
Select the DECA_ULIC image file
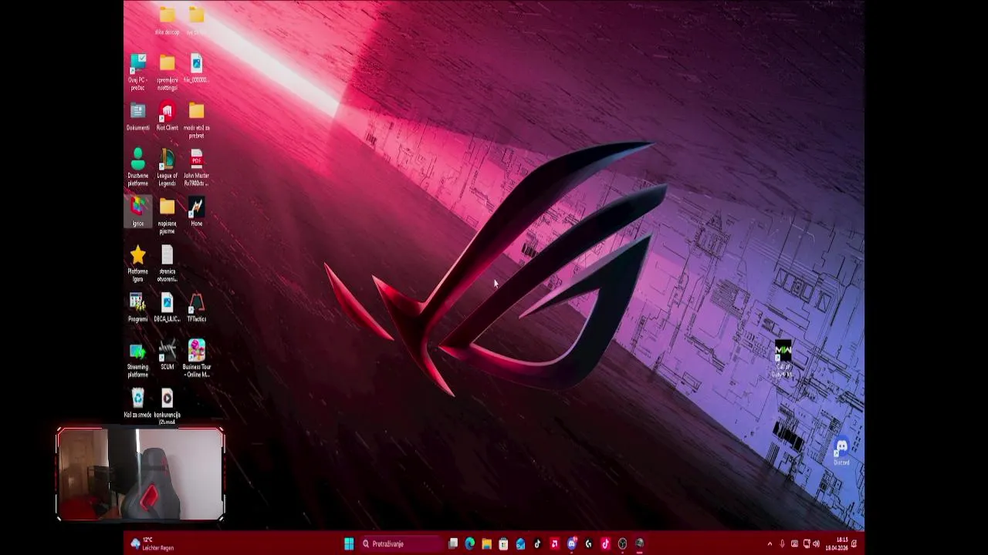click(167, 308)
